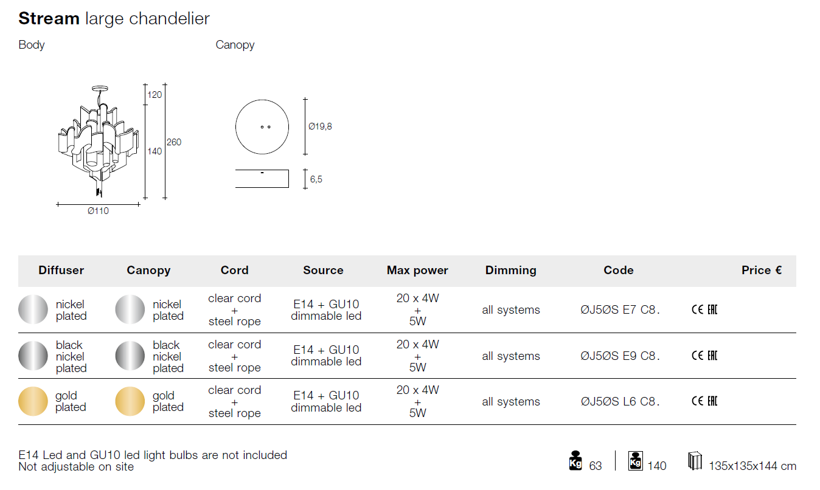820x490 pixels.
Task: Click 'all systems' in nickel plated row
Action: pos(511,310)
